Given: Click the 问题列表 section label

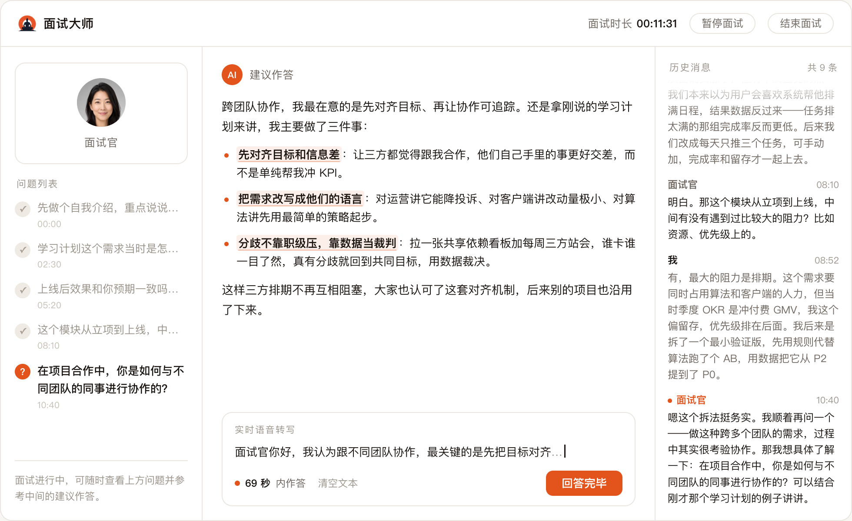Looking at the screenshot, I should 37,184.
